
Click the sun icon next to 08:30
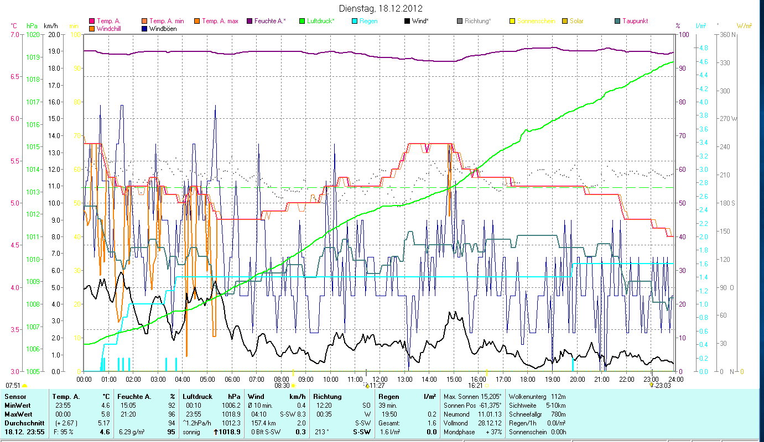click(293, 386)
